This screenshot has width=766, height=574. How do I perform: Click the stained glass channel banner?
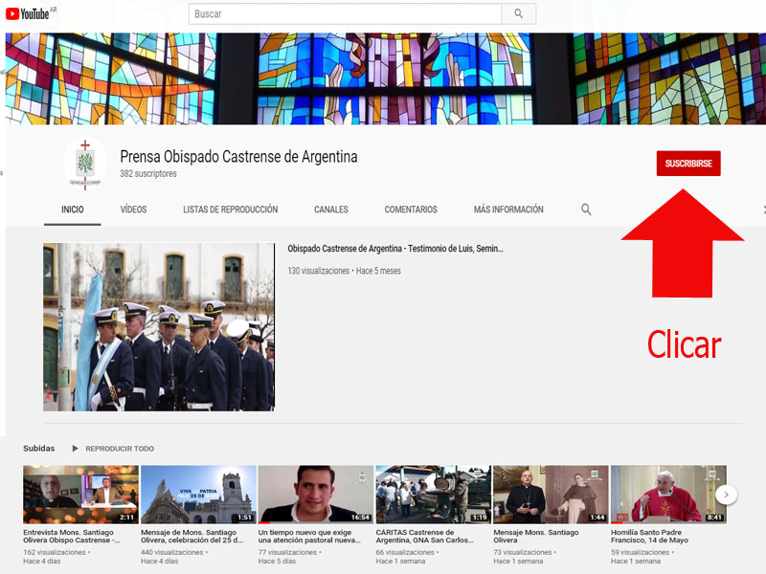pyautogui.click(x=386, y=78)
